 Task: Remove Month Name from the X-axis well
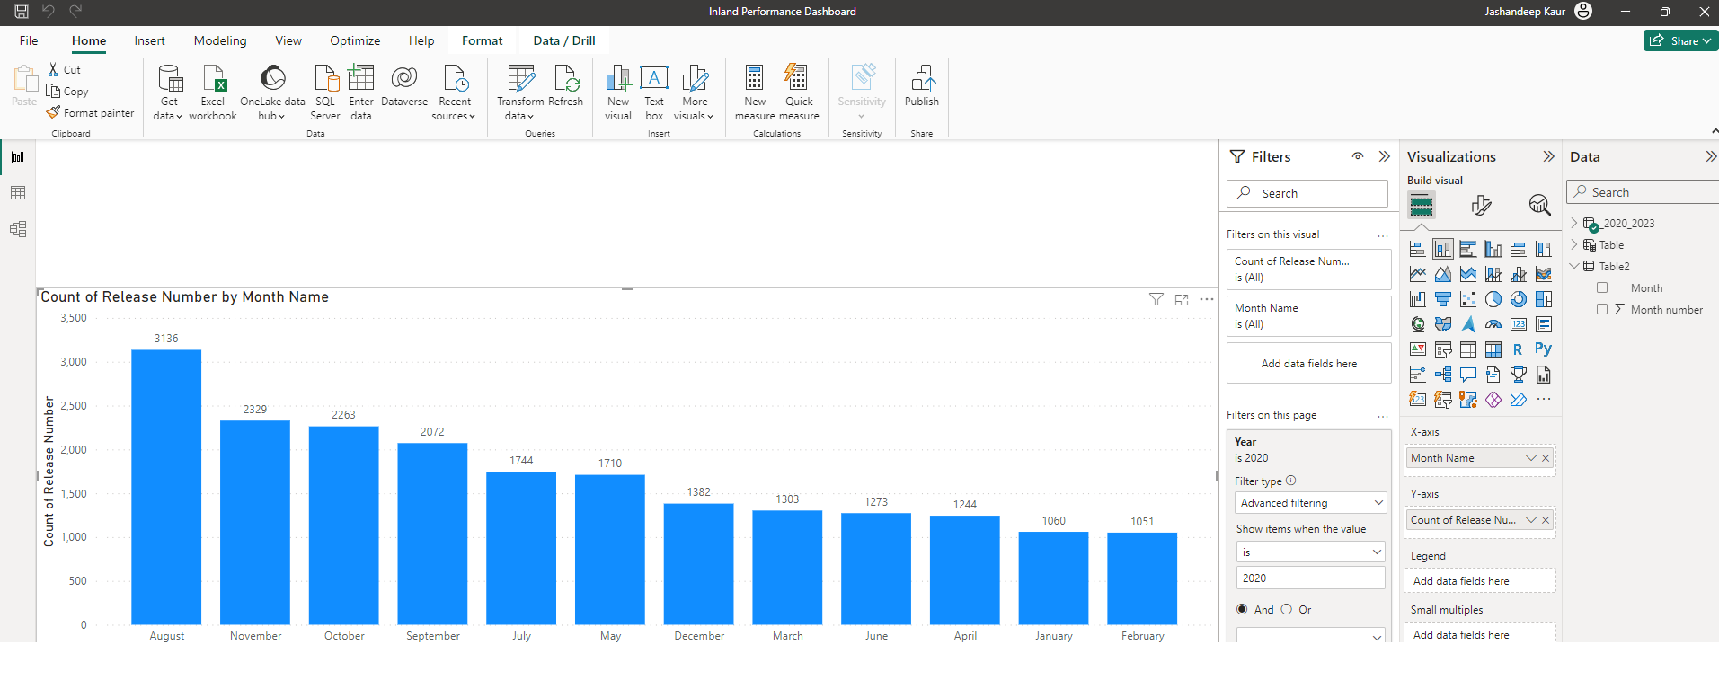(1546, 458)
